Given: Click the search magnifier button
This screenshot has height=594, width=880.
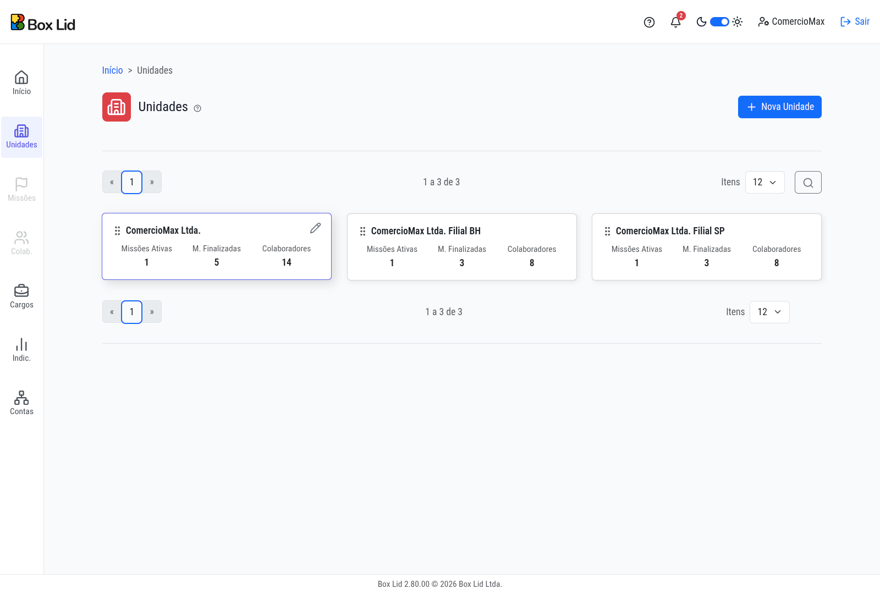Looking at the screenshot, I should coord(808,183).
